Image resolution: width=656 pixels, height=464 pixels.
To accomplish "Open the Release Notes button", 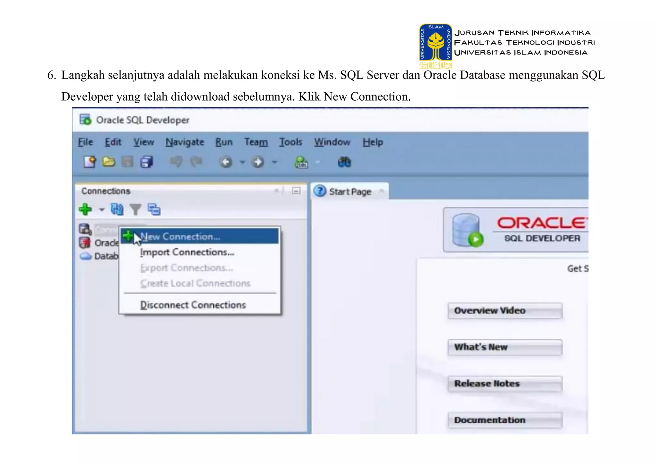I will 505,384.
